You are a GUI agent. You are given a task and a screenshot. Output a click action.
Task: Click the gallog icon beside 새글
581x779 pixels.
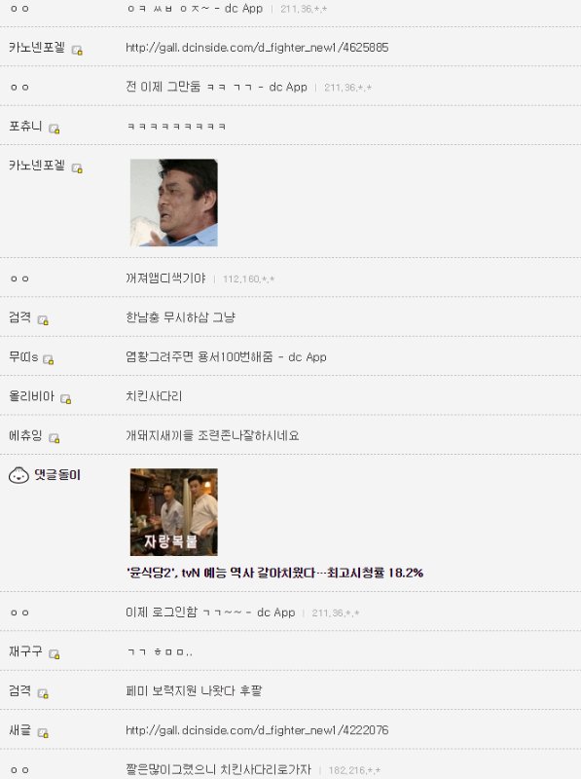click(x=43, y=732)
